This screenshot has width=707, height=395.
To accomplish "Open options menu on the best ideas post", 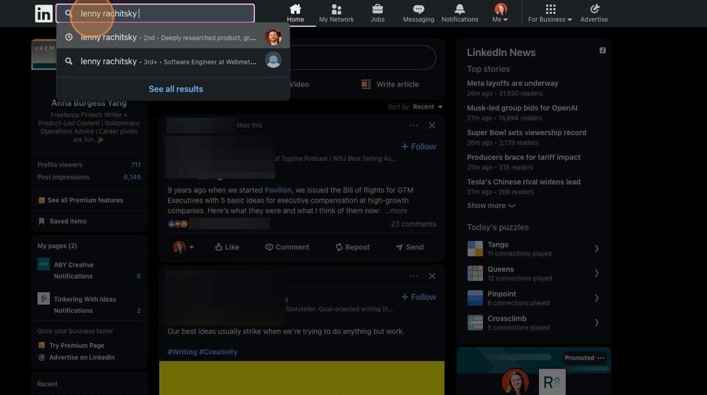I will 413,276.
